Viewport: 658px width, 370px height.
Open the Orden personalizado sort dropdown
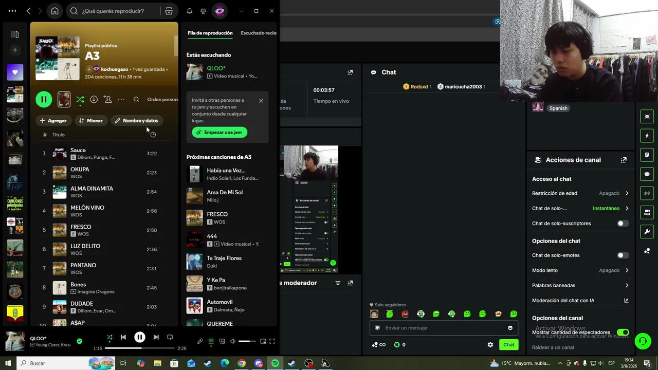click(162, 100)
